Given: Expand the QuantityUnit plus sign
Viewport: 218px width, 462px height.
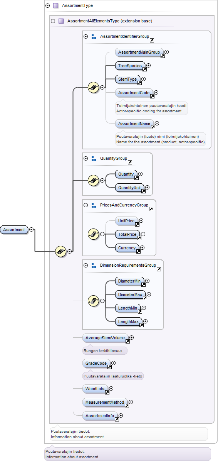Looking at the screenshot, I should [x=148, y=187].
